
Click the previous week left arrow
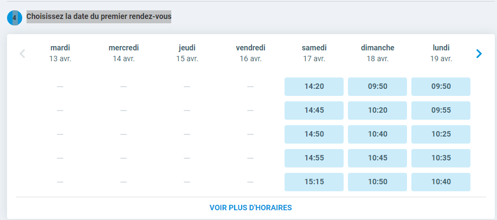click(x=22, y=54)
